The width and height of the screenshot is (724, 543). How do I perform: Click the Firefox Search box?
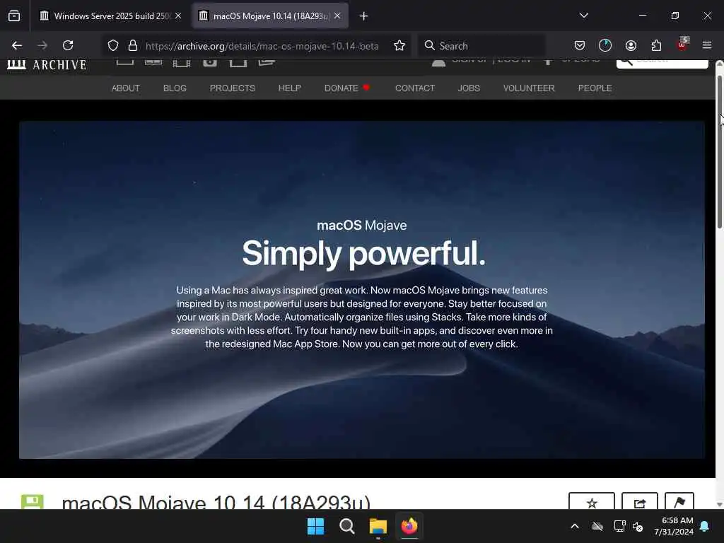(x=481, y=46)
